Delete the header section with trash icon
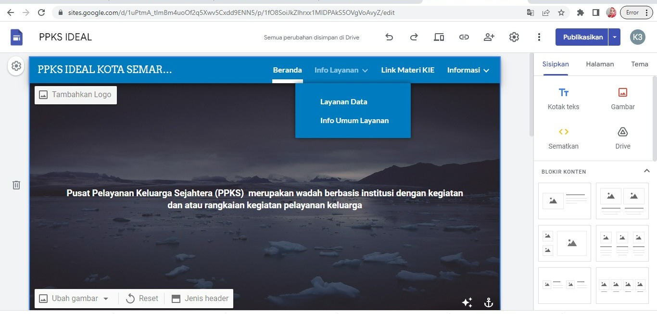The height and width of the screenshot is (314, 657). point(16,185)
